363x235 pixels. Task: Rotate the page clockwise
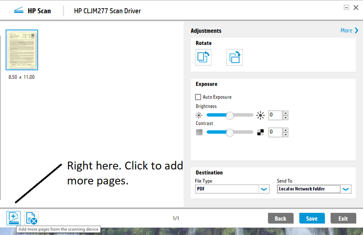(x=235, y=58)
